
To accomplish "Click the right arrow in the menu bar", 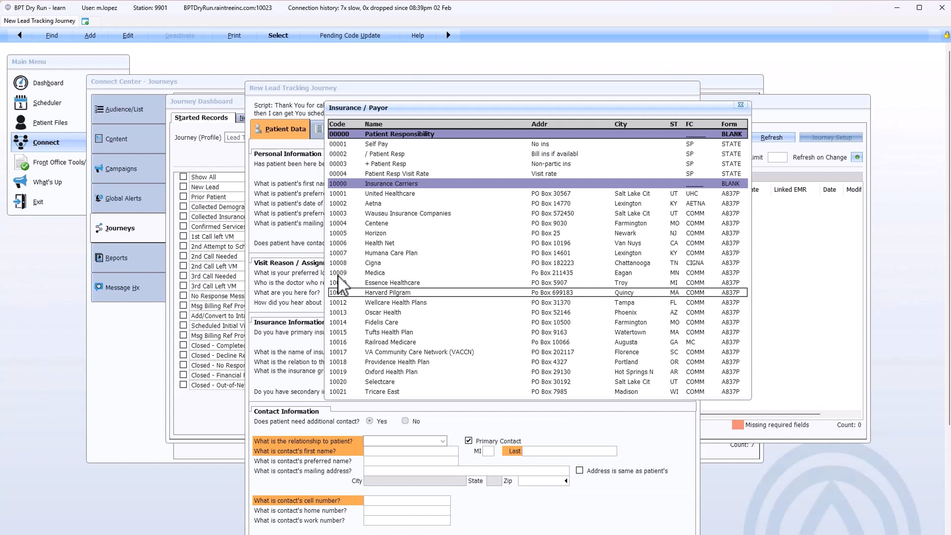I will (448, 35).
